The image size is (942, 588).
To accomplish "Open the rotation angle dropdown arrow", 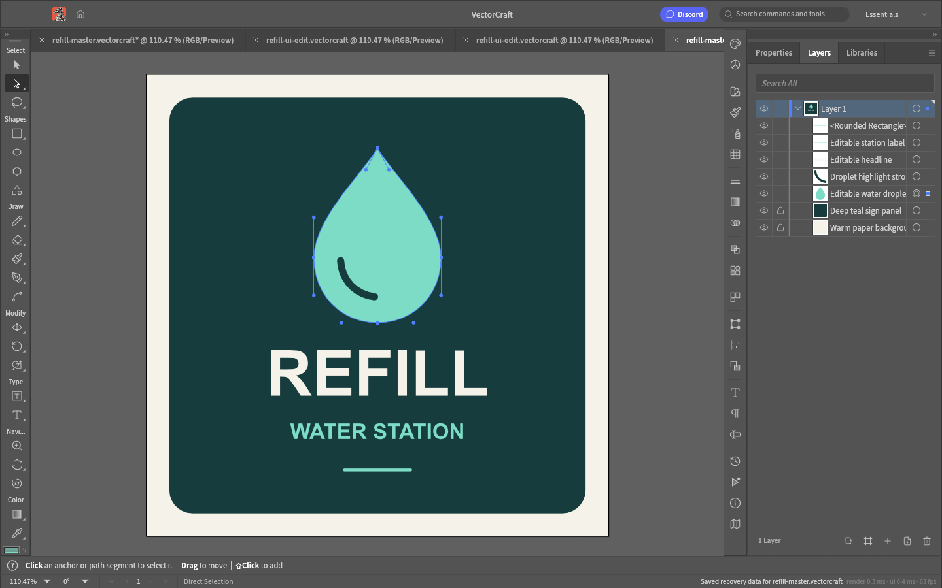I will 85,581.
